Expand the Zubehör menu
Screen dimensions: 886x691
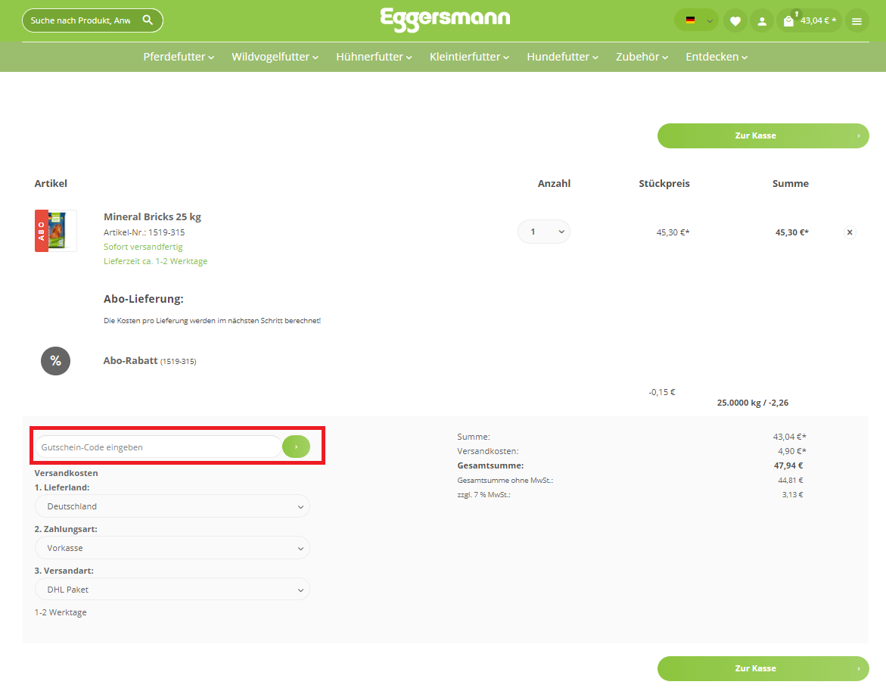pyautogui.click(x=642, y=57)
